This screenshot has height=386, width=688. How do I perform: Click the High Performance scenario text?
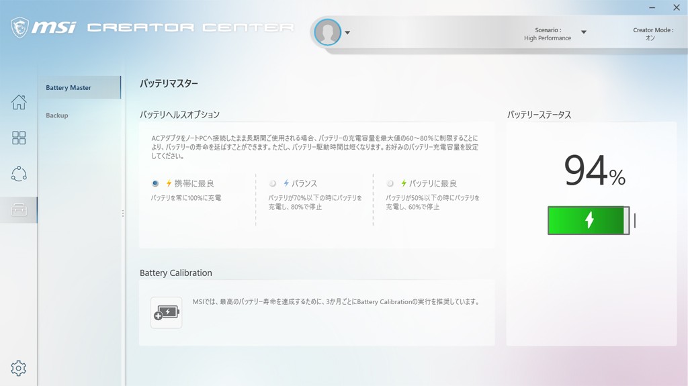[x=548, y=38]
